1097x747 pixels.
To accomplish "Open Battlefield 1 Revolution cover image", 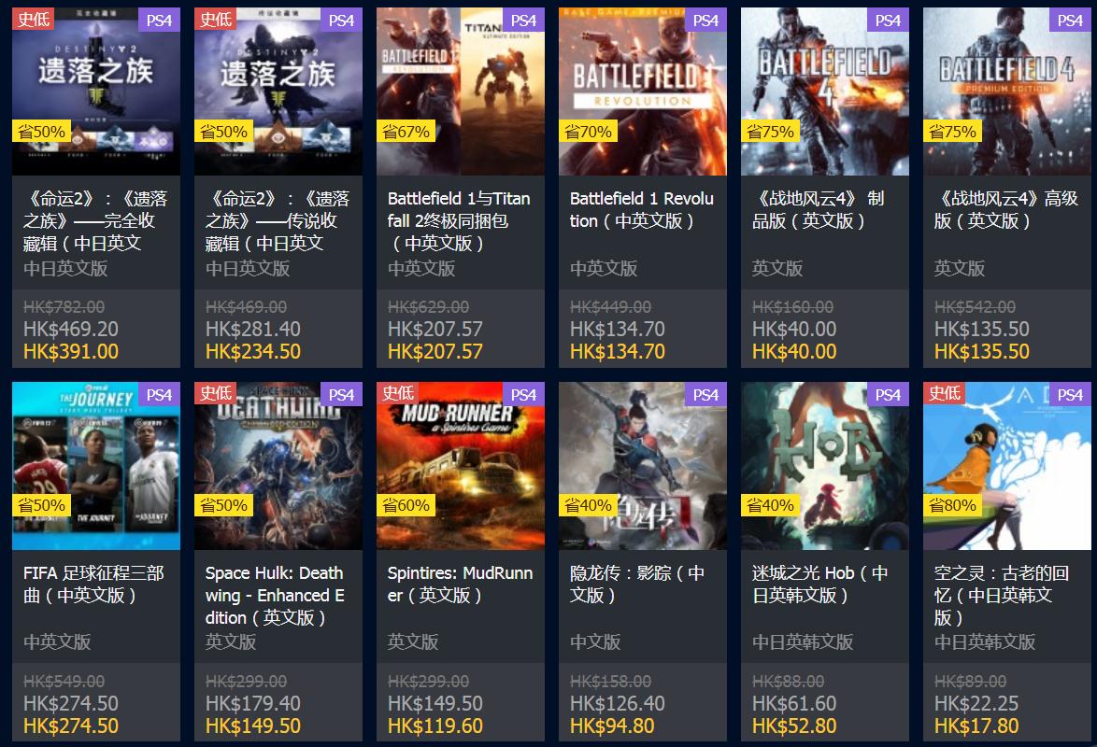I will [x=642, y=91].
